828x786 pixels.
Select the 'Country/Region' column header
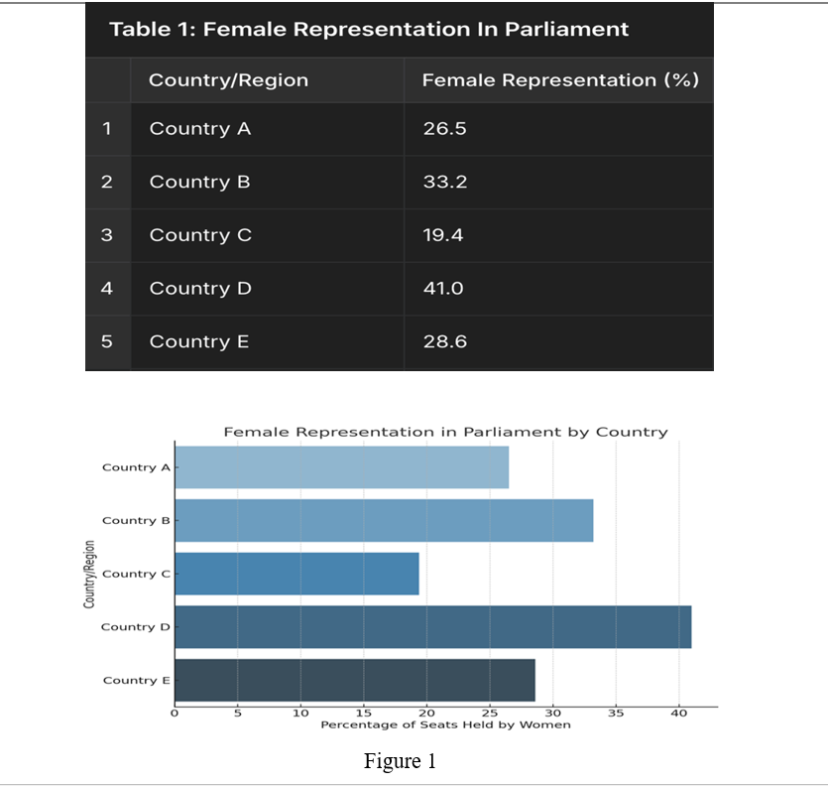coord(228,80)
